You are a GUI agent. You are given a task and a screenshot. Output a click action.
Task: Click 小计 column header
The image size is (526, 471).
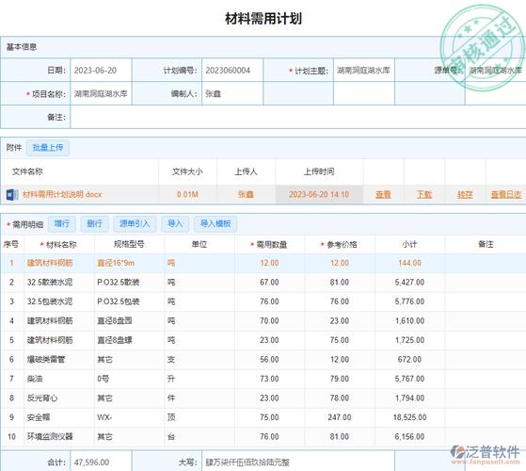click(x=409, y=244)
